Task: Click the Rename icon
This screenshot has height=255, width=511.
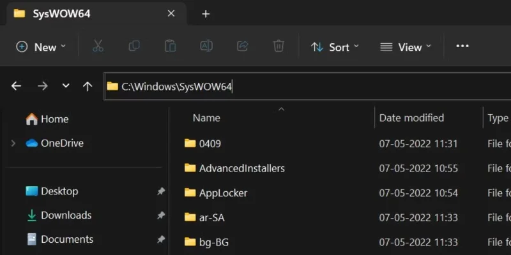Action: coord(206,46)
